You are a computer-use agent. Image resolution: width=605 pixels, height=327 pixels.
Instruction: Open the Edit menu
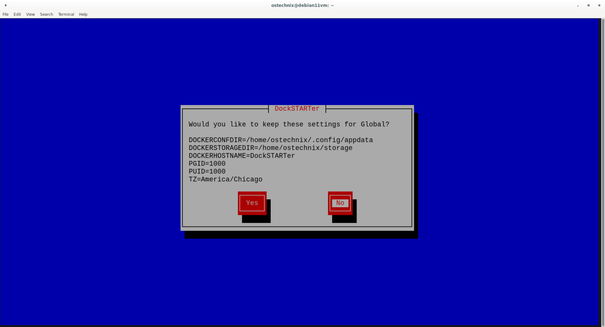[x=17, y=14]
